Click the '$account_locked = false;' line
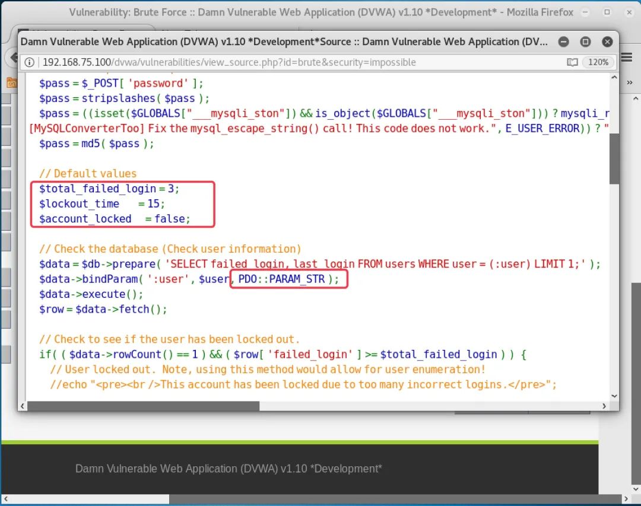 tap(115, 219)
